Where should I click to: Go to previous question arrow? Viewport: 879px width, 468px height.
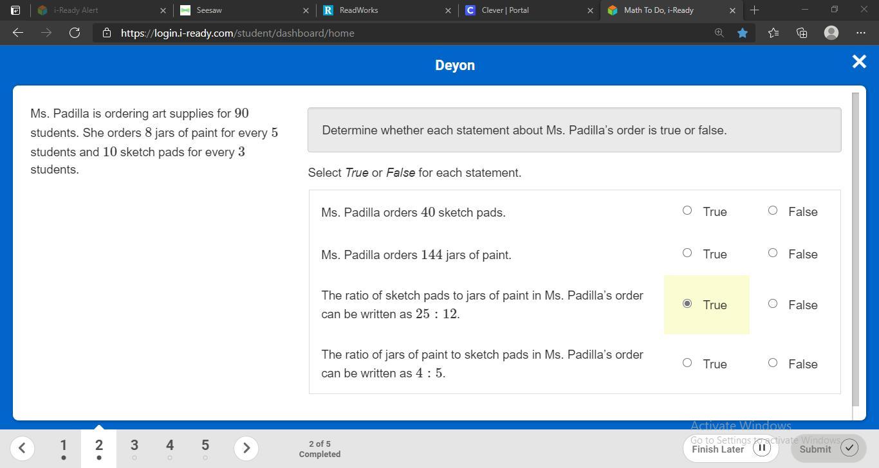(x=22, y=448)
